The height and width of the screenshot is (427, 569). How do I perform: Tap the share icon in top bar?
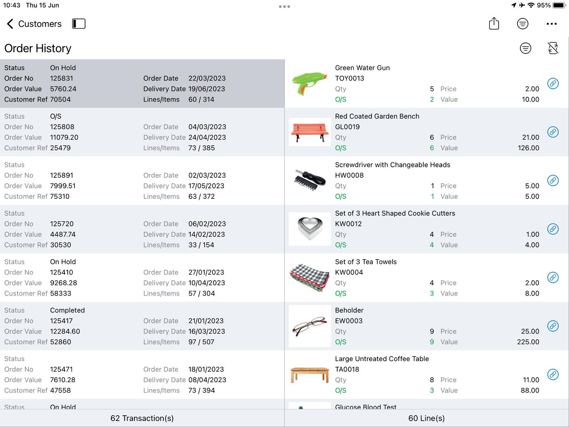[494, 24]
